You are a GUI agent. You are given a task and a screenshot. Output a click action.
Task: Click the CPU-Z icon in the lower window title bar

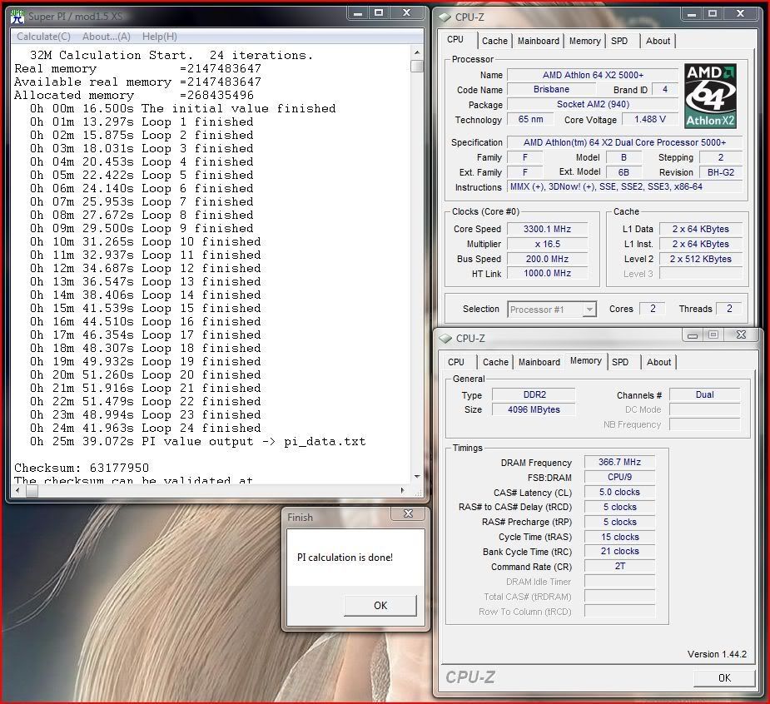click(445, 338)
